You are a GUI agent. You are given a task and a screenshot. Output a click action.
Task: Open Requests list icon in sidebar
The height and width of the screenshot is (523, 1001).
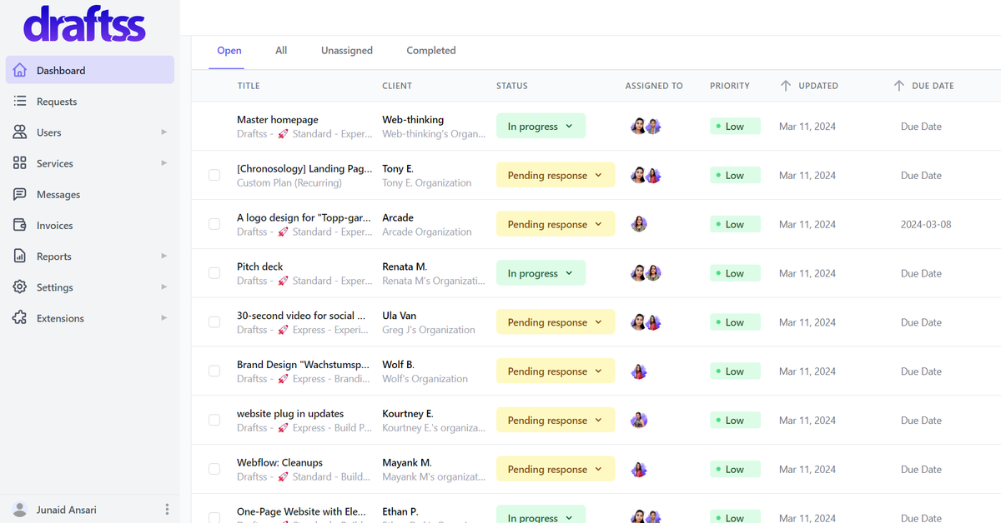click(20, 102)
